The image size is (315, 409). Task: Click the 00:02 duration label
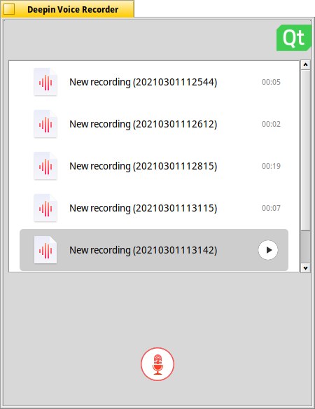tap(271, 124)
